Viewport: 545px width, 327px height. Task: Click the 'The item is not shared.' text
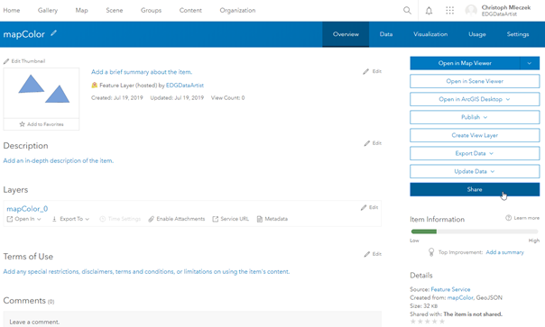point(473,314)
